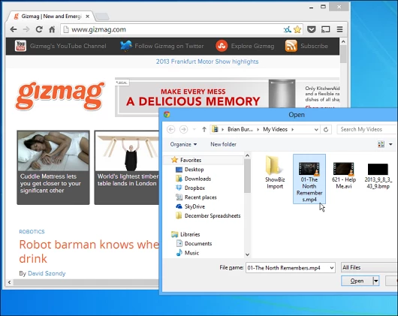Open the Organize dropdown menu
This screenshot has height=316, width=398.
[183, 144]
